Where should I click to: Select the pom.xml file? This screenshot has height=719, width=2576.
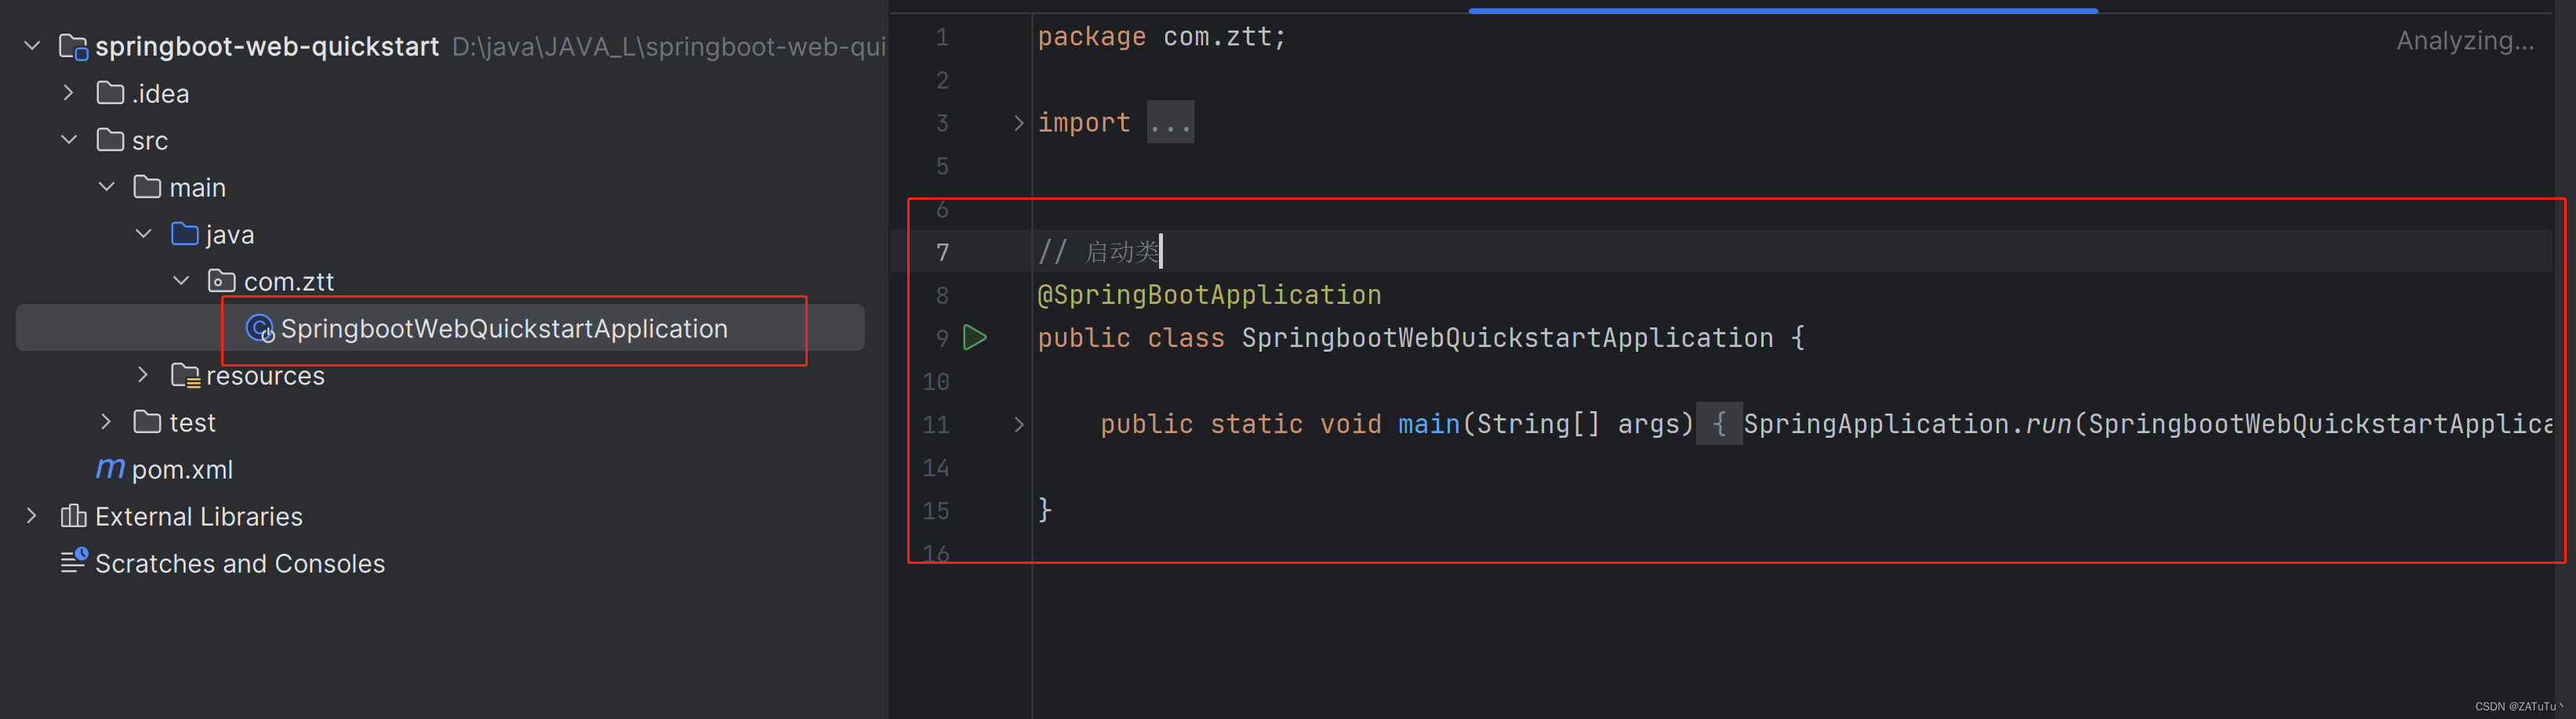(x=182, y=469)
